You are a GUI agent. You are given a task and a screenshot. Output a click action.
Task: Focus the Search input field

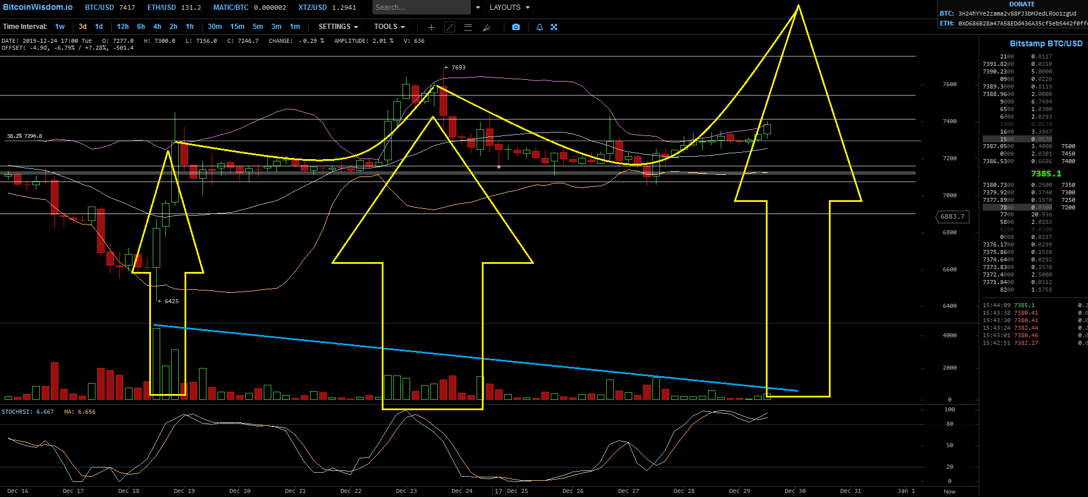(421, 8)
